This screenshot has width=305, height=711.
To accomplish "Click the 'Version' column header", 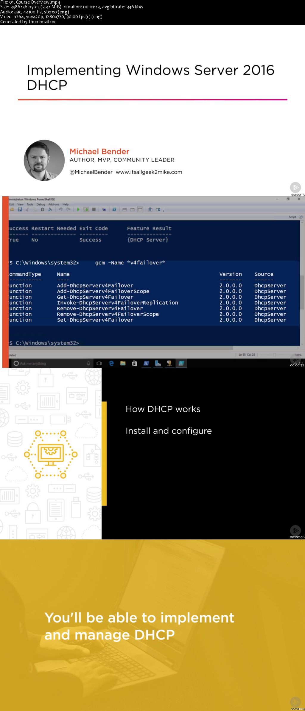I will 231,274.
